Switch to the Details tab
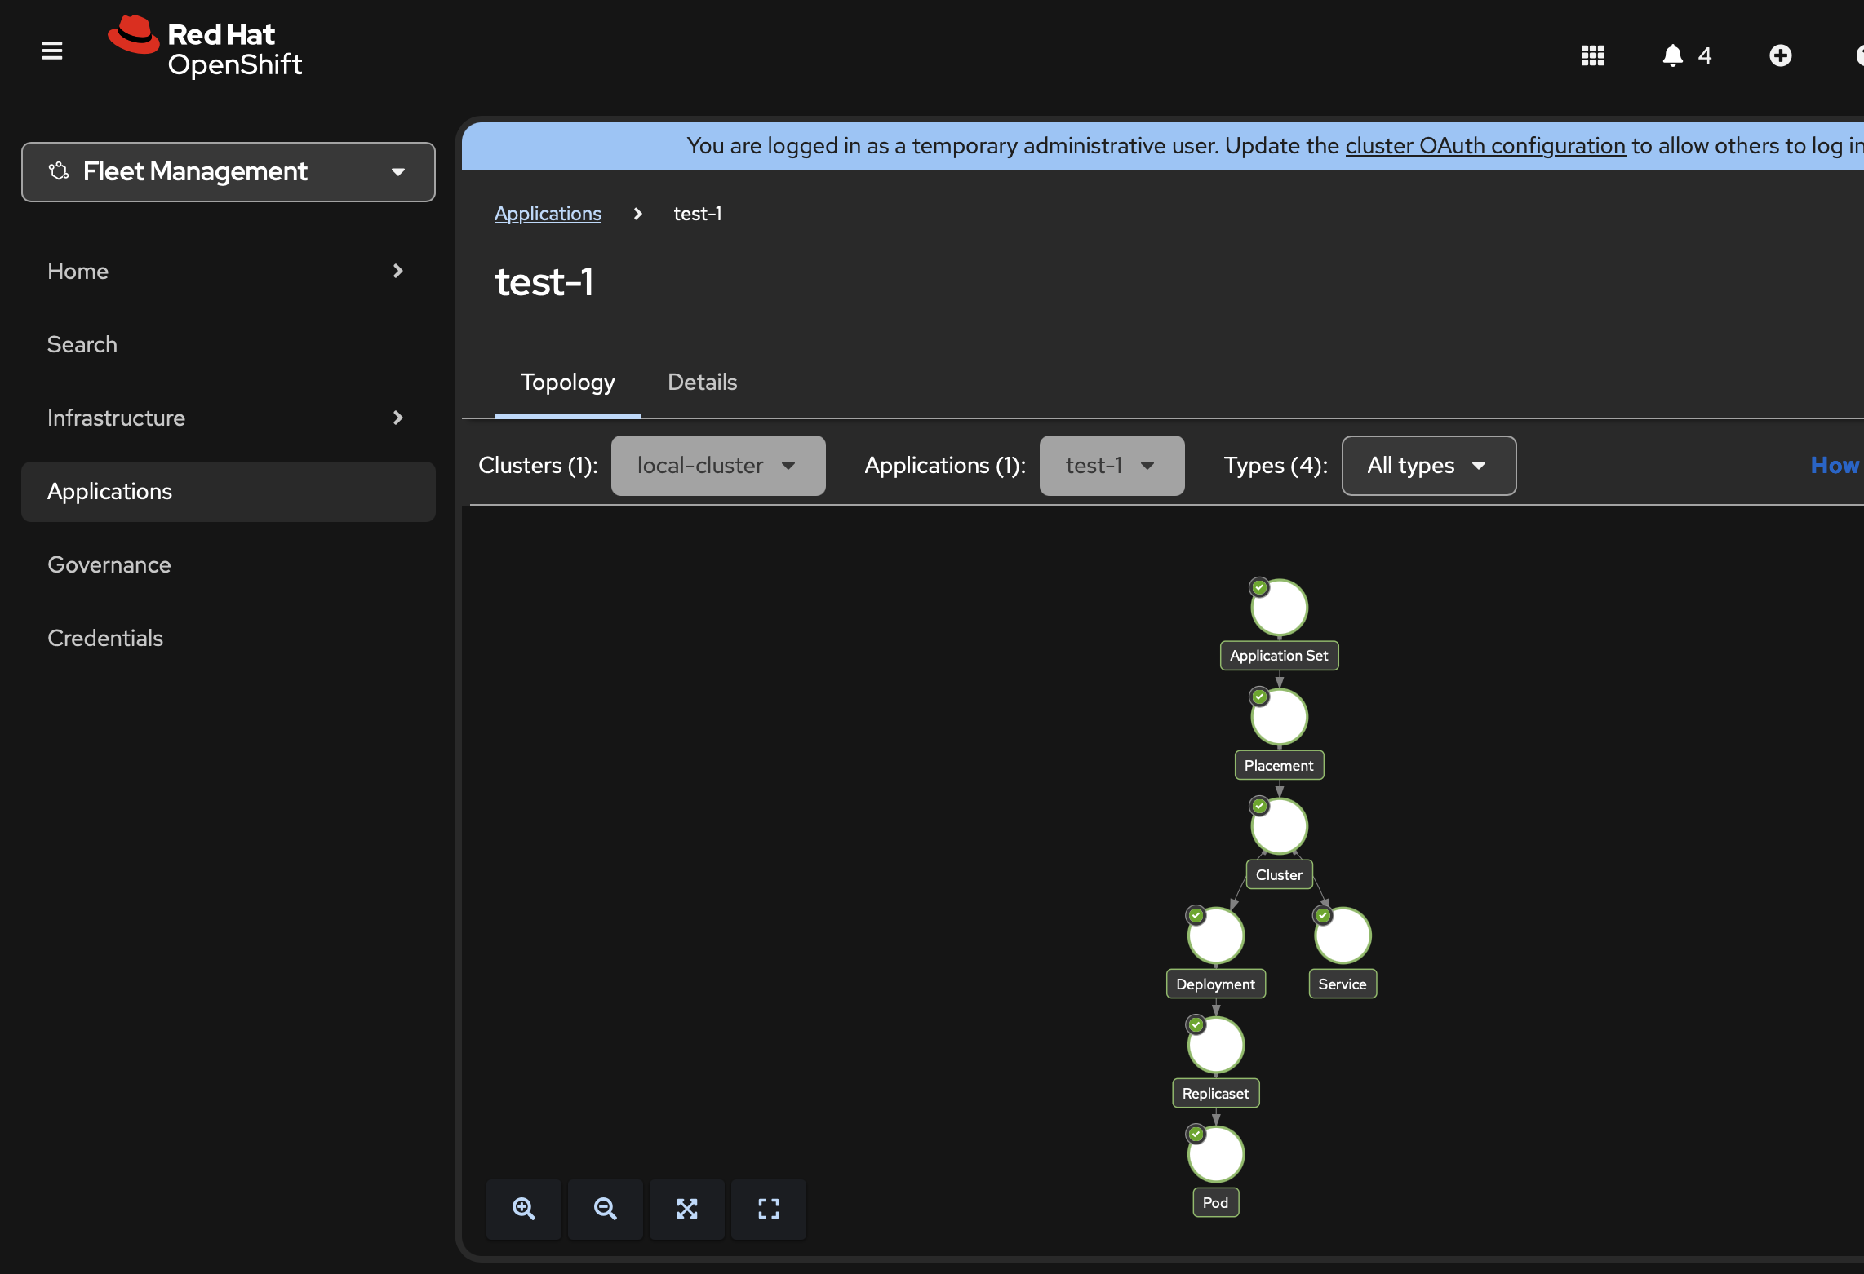This screenshot has width=1864, height=1274. pos(702,382)
